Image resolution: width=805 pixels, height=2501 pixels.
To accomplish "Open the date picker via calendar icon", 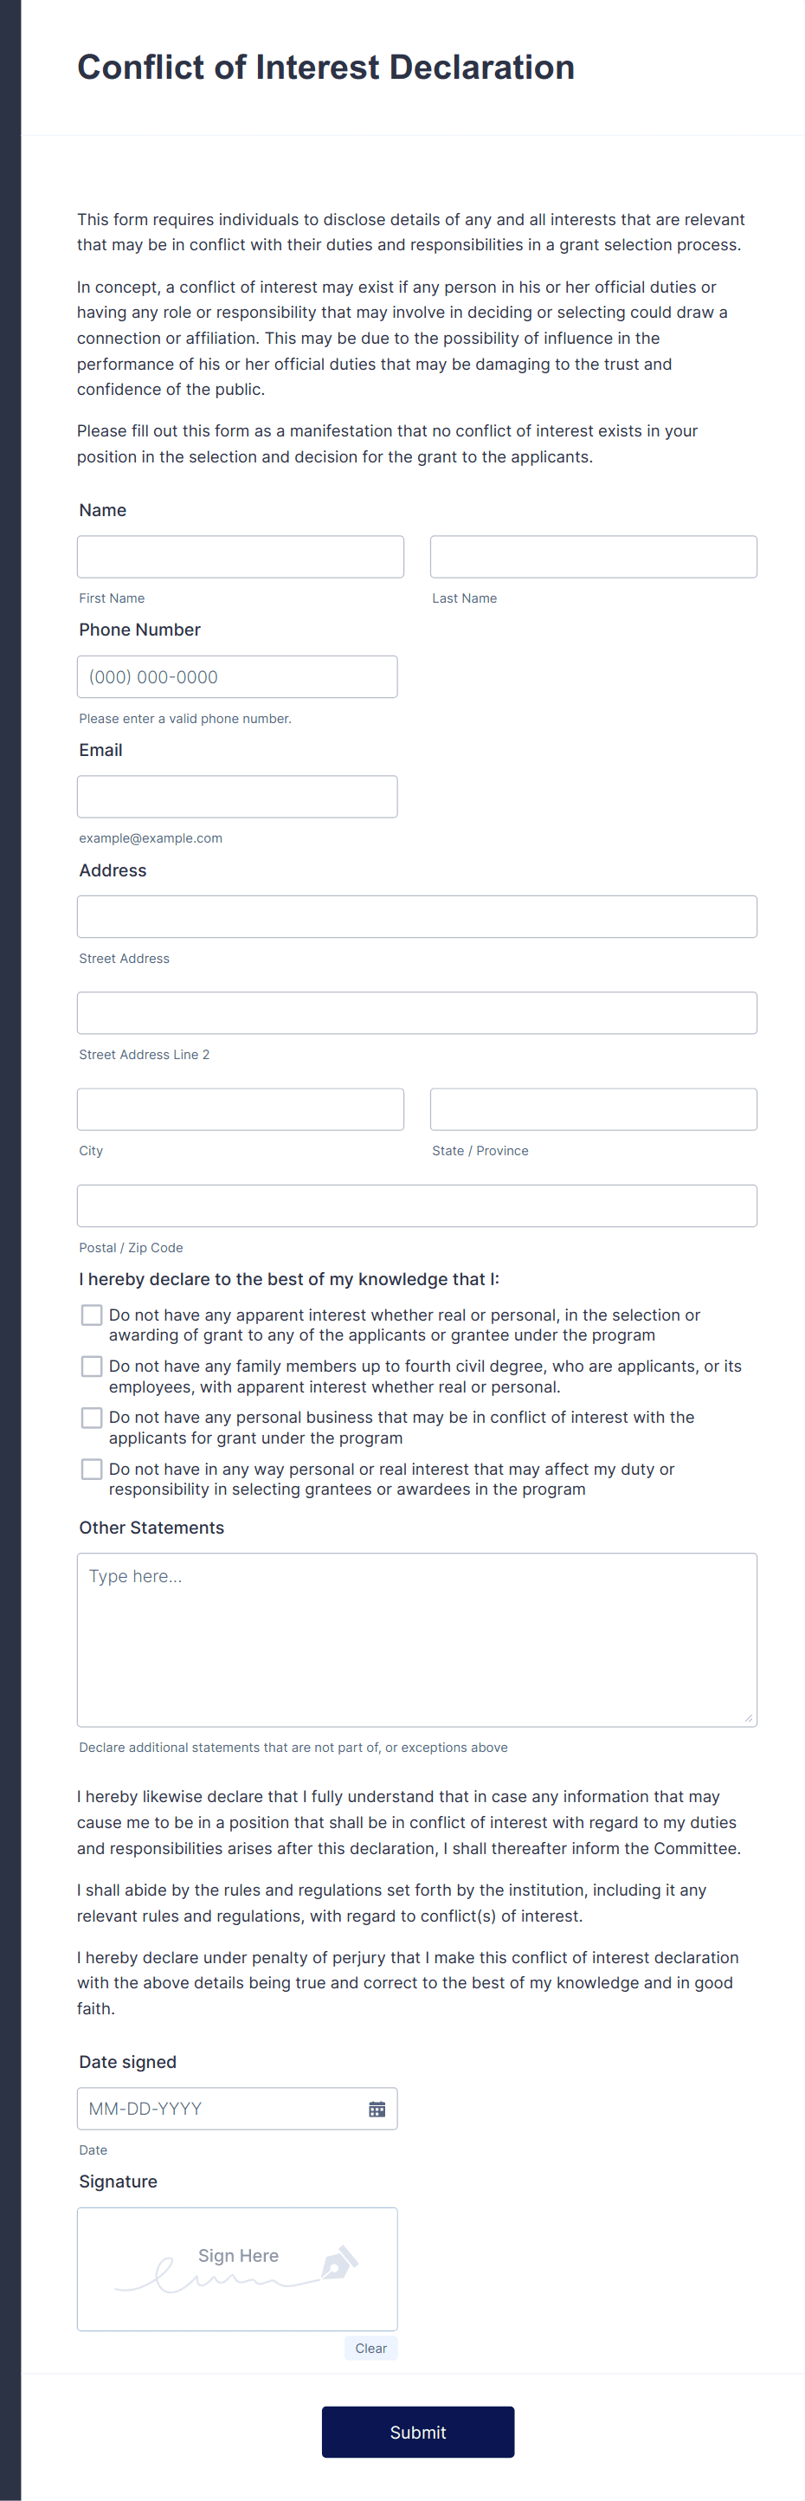I will point(377,2108).
